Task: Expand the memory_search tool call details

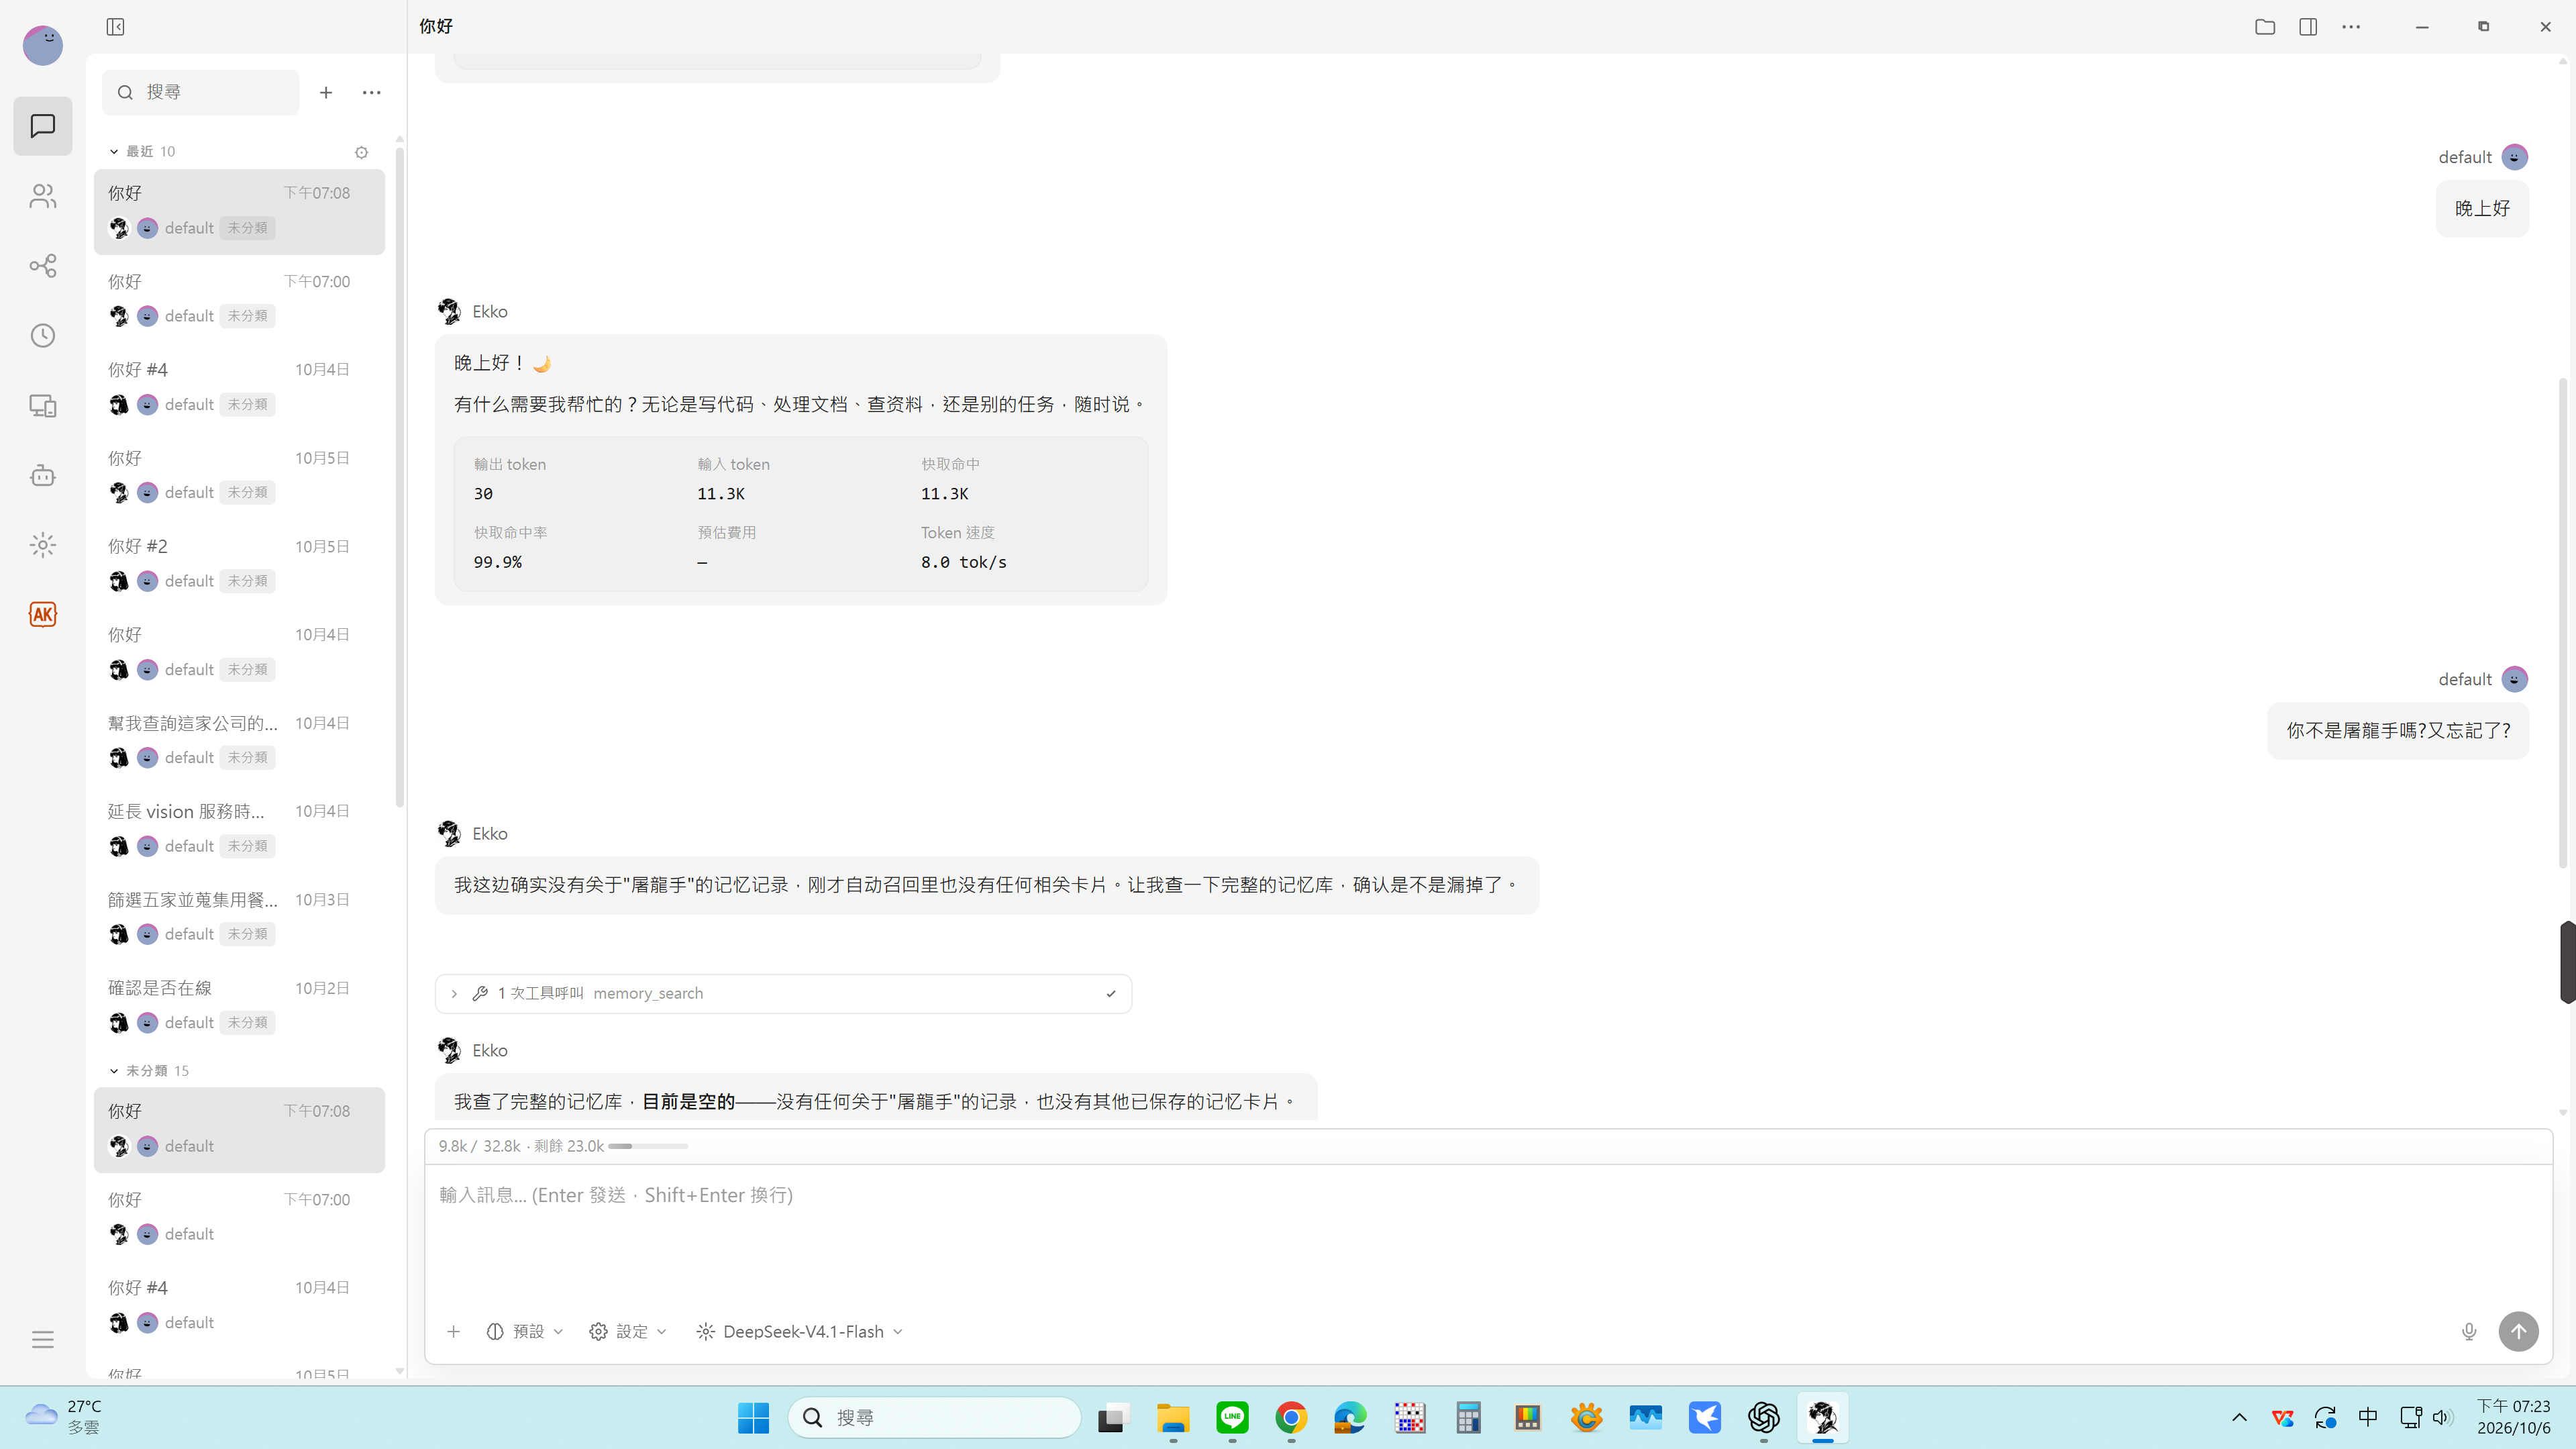Action: (x=783, y=994)
